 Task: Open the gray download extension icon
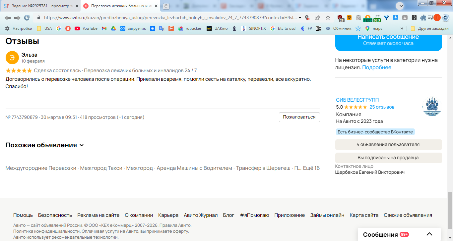click(x=405, y=18)
